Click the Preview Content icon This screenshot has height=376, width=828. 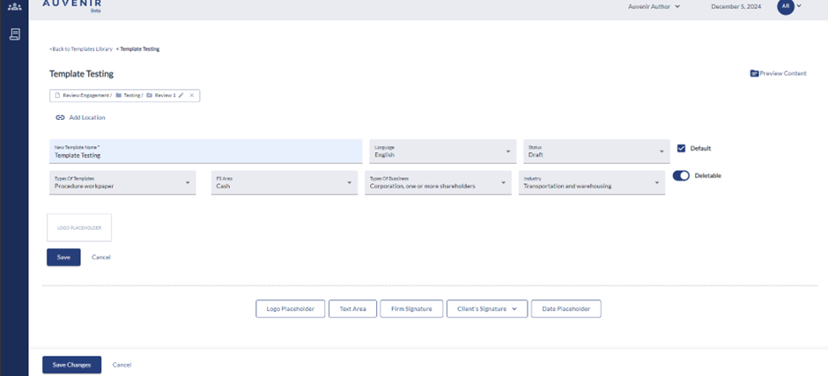point(754,74)
